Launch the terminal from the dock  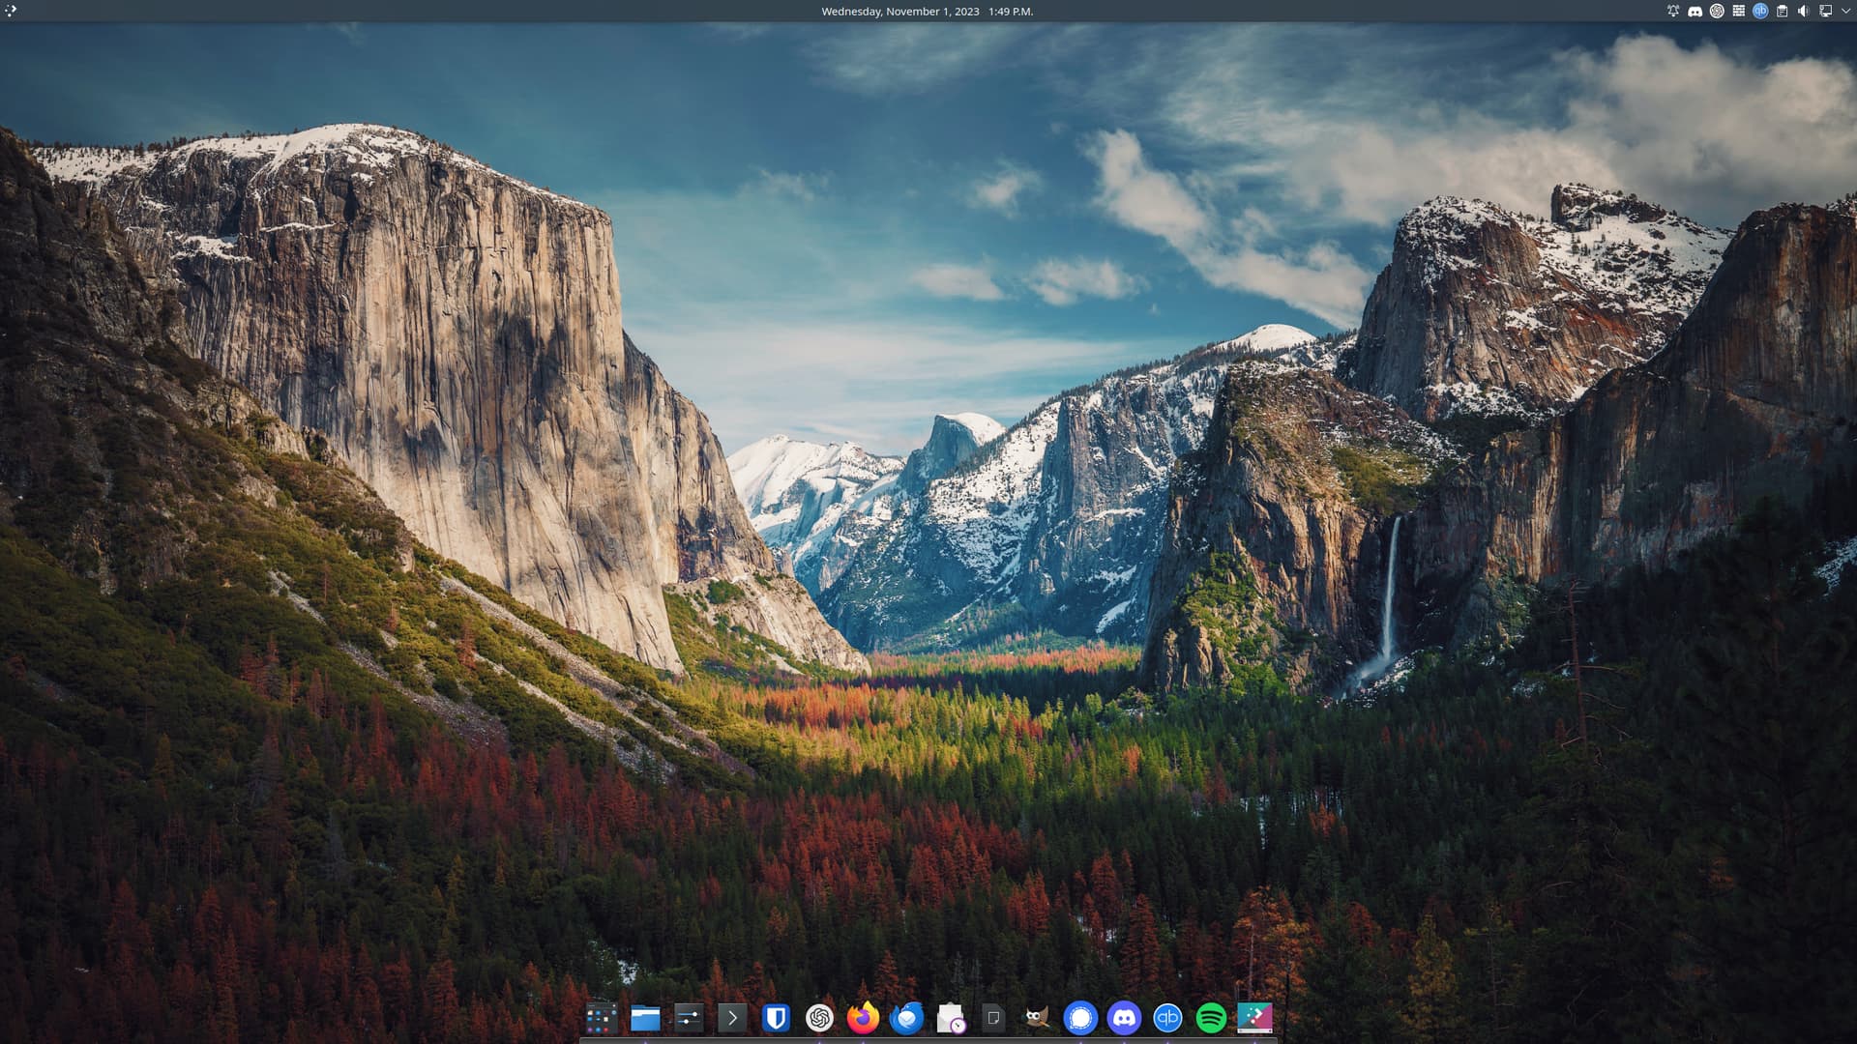[732, 1018]
